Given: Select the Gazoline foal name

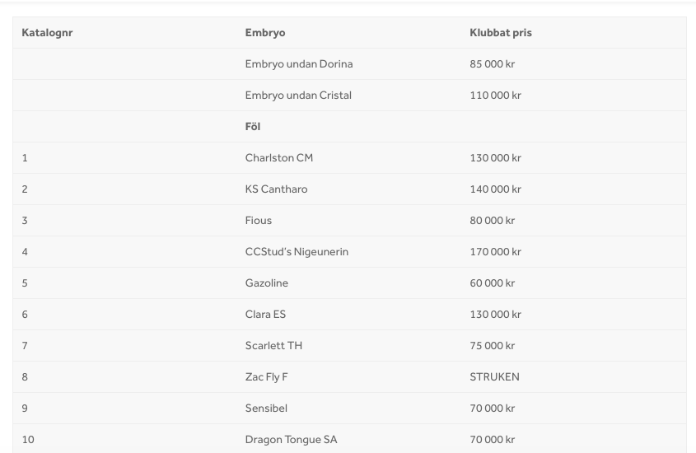Looking at the screenshot, I should 266,283.
